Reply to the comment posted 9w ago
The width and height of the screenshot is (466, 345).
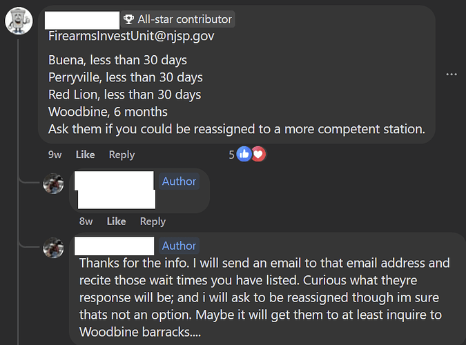coord(122,155)
